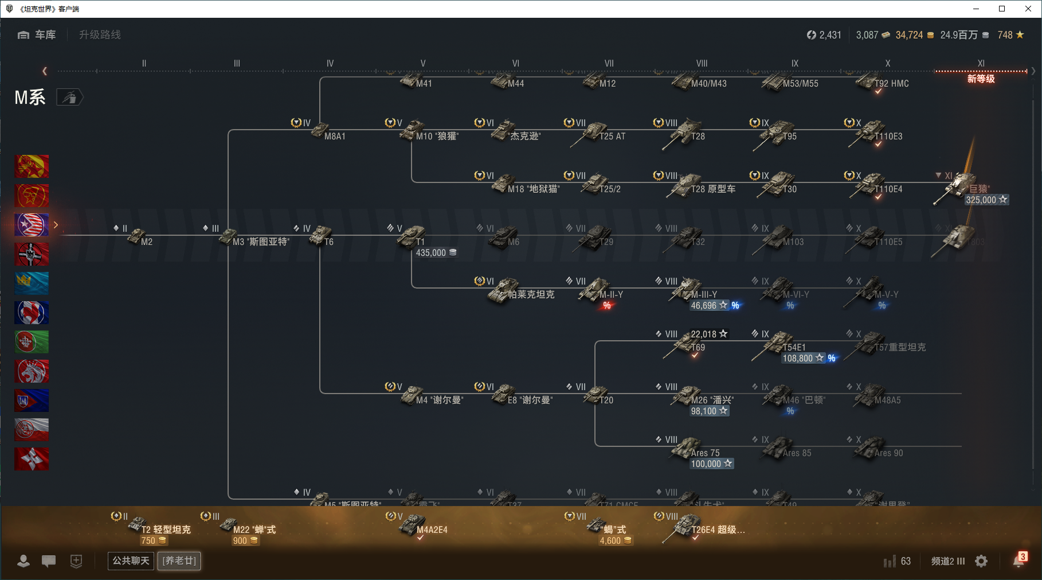Click the 频道2 server channel indicator
Image resolution: width=1042 pixels, height=580 pixels.
click(948, 561)
